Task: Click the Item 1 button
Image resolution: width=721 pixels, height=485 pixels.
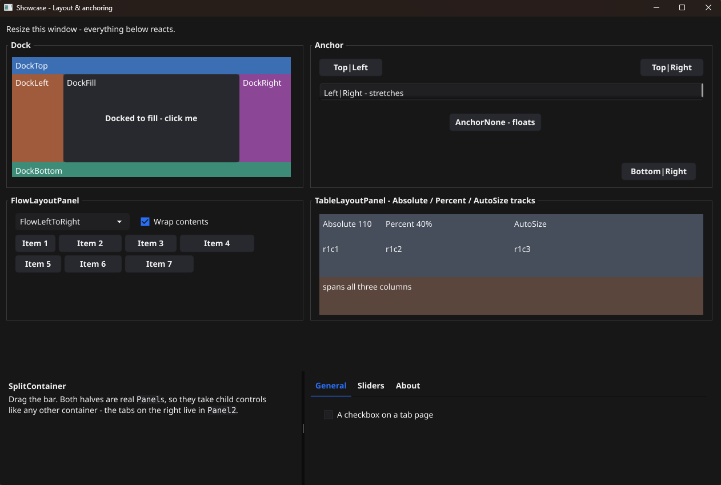Action: 35,243
